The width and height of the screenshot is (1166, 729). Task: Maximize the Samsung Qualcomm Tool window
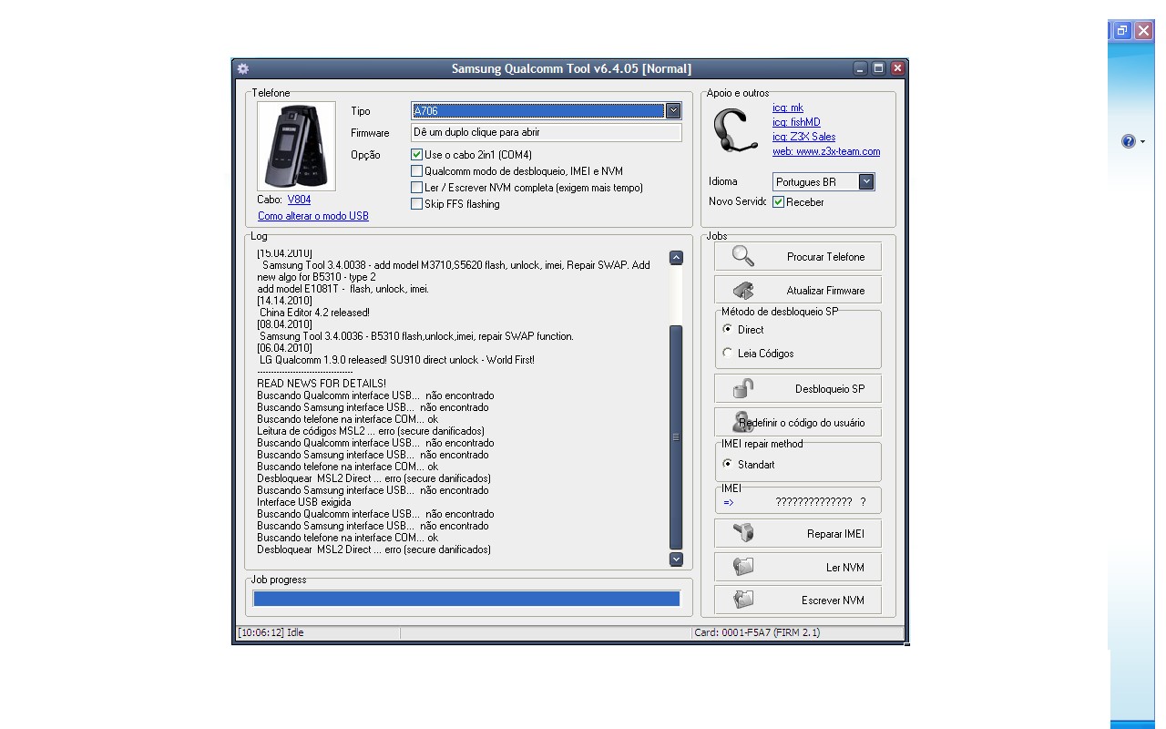[879, 68]
